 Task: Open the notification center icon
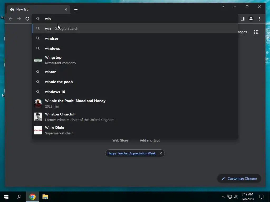coord(261,197)
